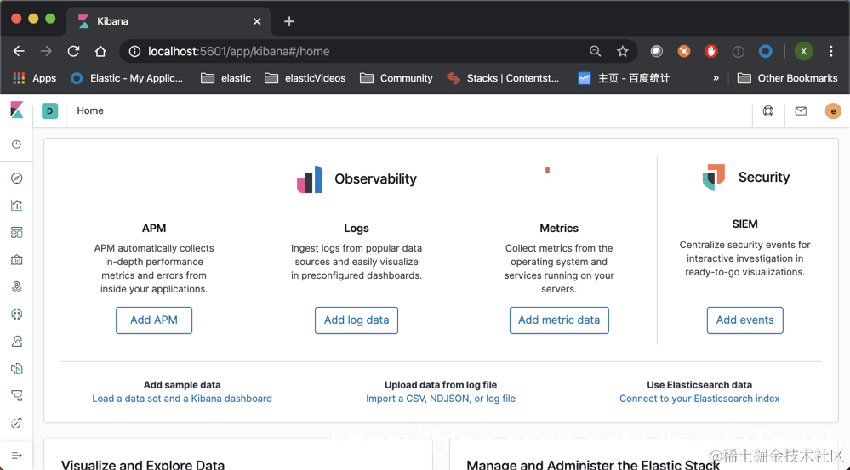Open the newsfeed mail icon
Image resolution: width=850 pixels, height=470 pixels.
[801, 111]
